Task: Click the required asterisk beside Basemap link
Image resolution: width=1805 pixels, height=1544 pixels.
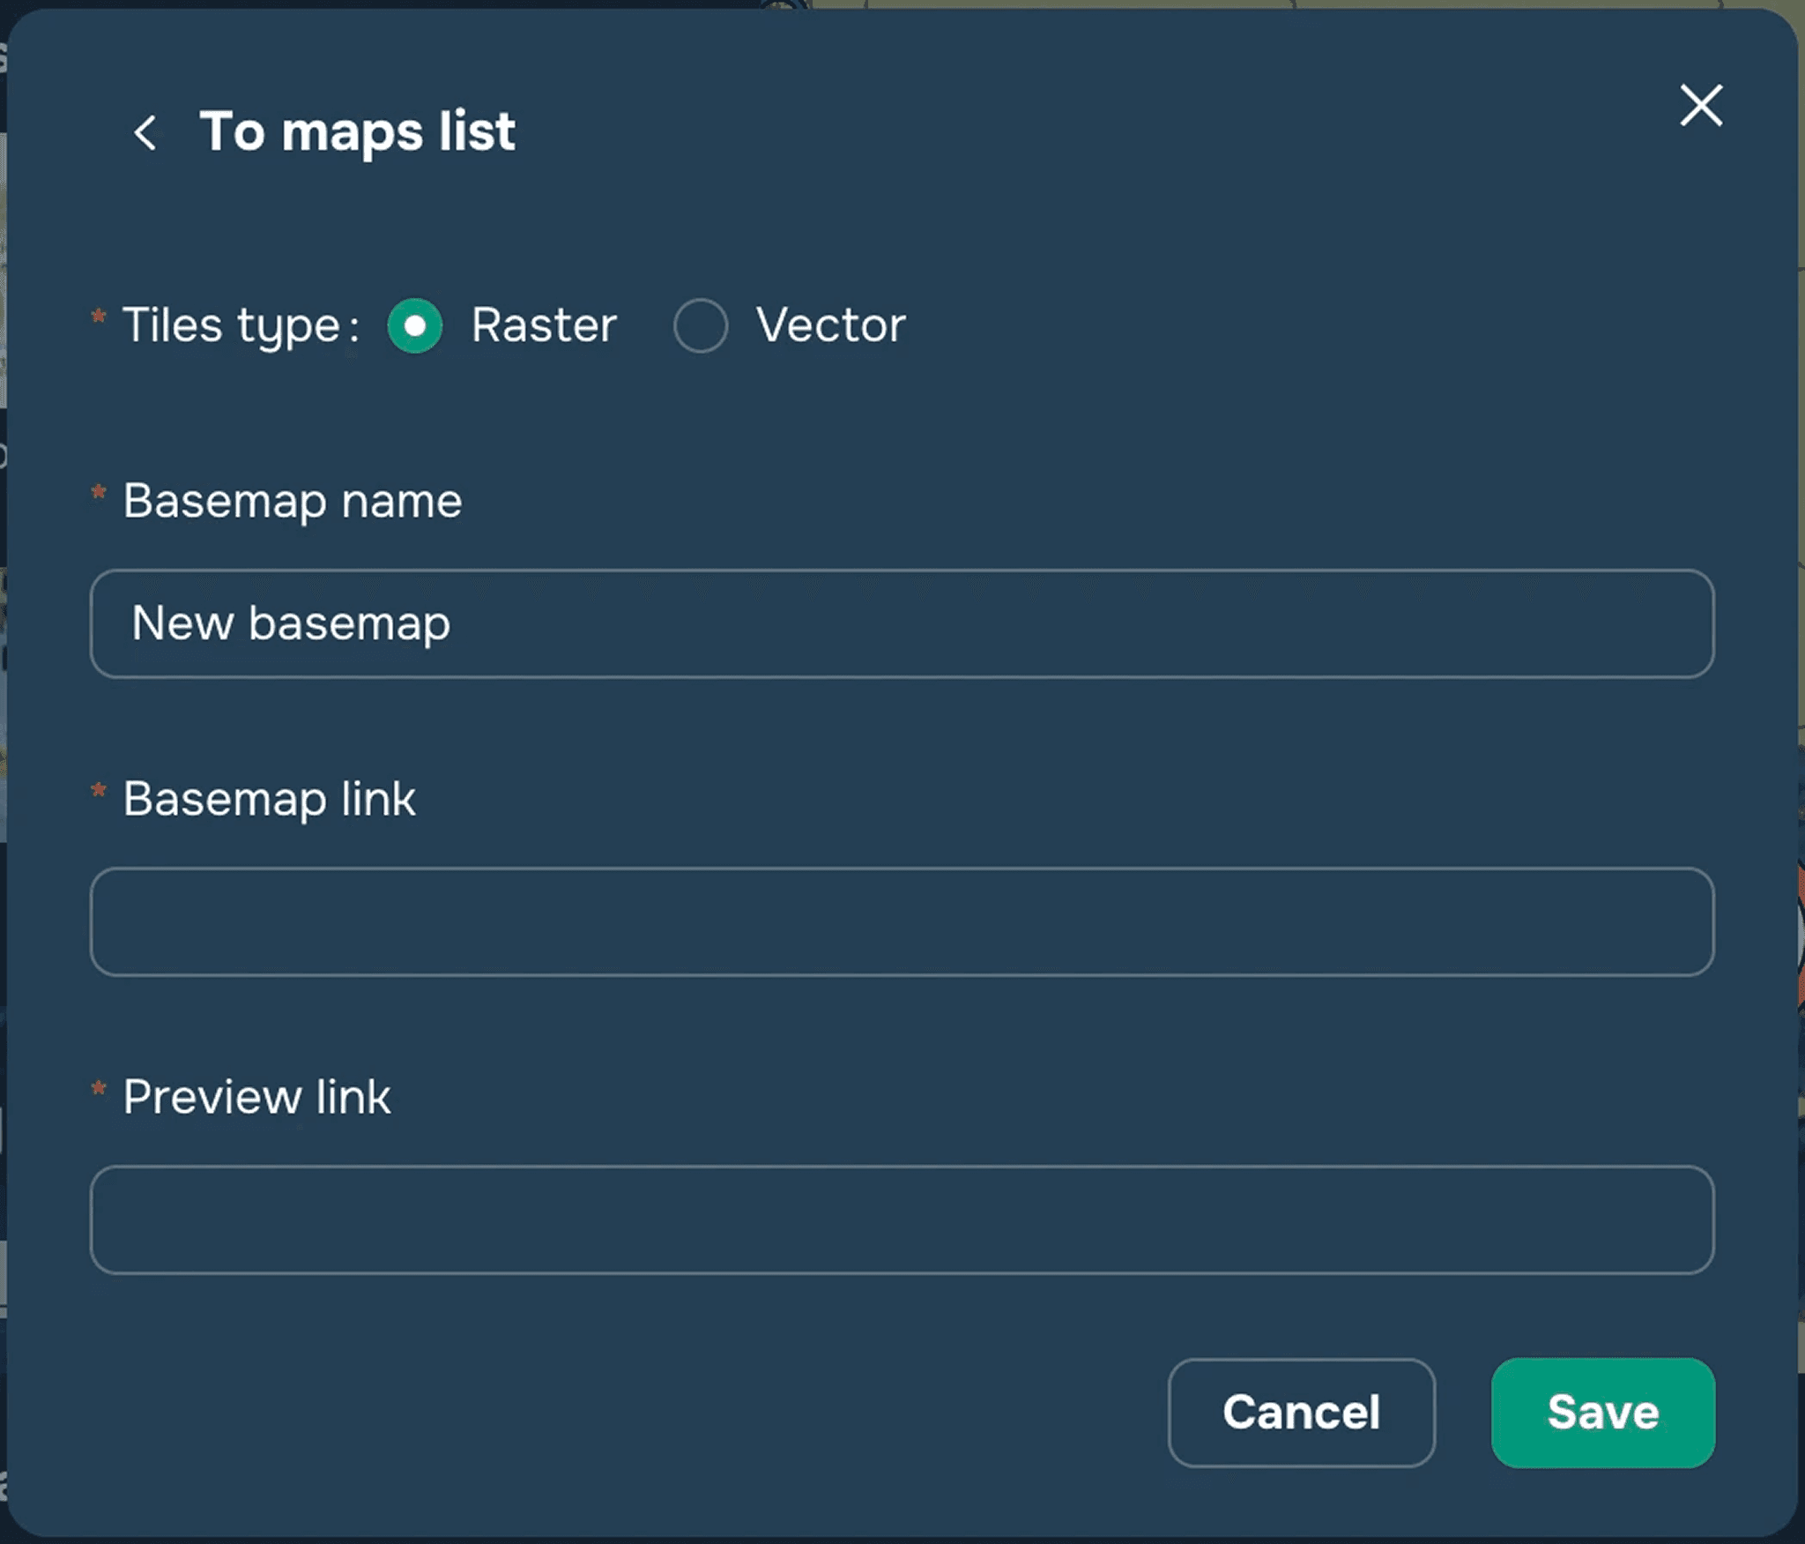Action: click(x=99, y=790)
